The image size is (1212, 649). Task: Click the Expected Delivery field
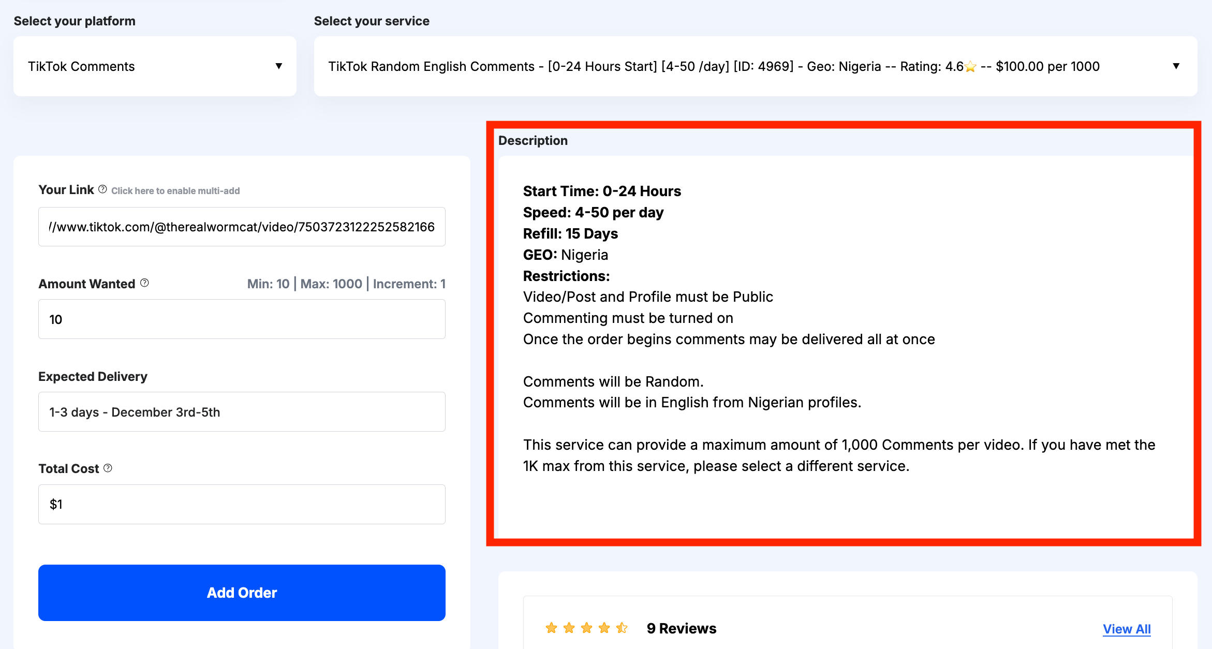[x=242, y=412]
